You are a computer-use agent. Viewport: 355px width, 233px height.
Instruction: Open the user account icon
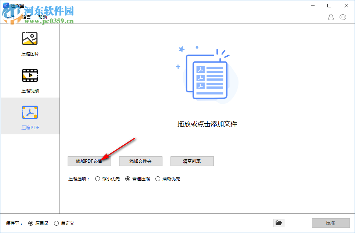point(330,17)
